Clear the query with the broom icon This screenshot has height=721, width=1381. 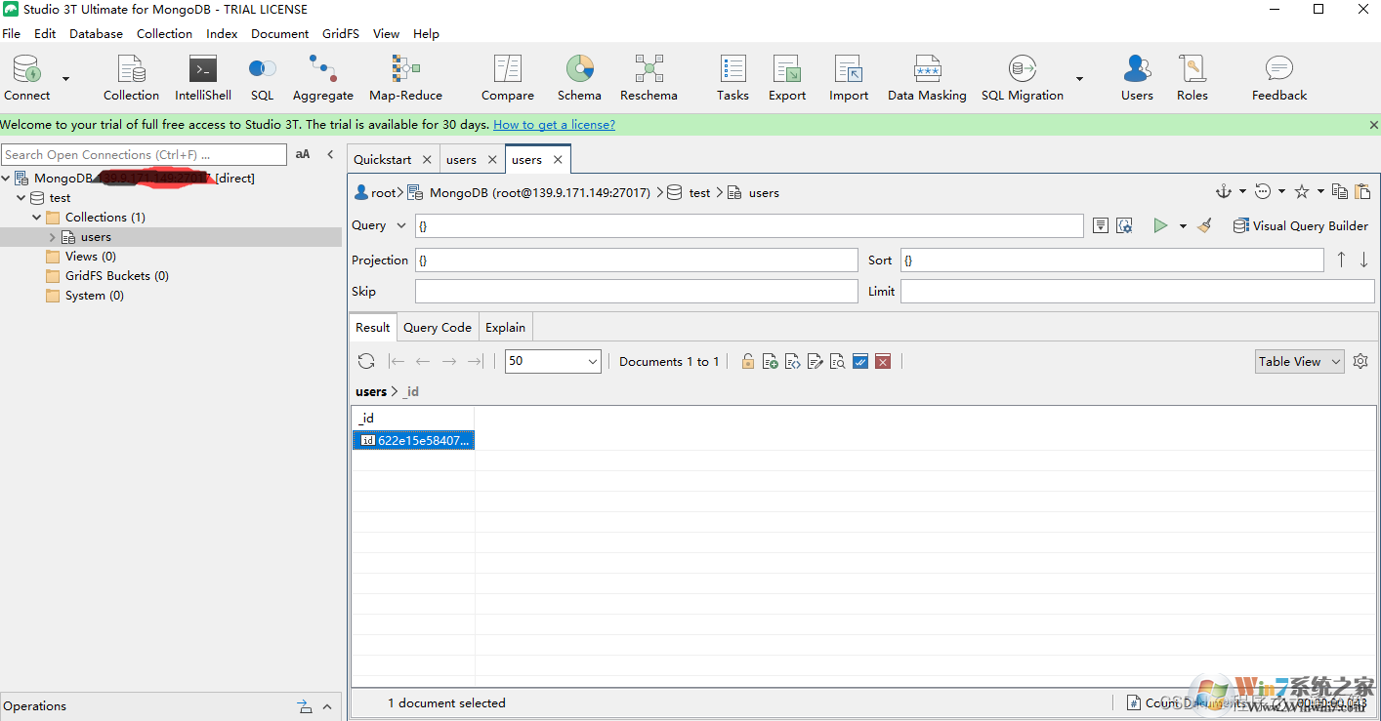point(1205,225)
